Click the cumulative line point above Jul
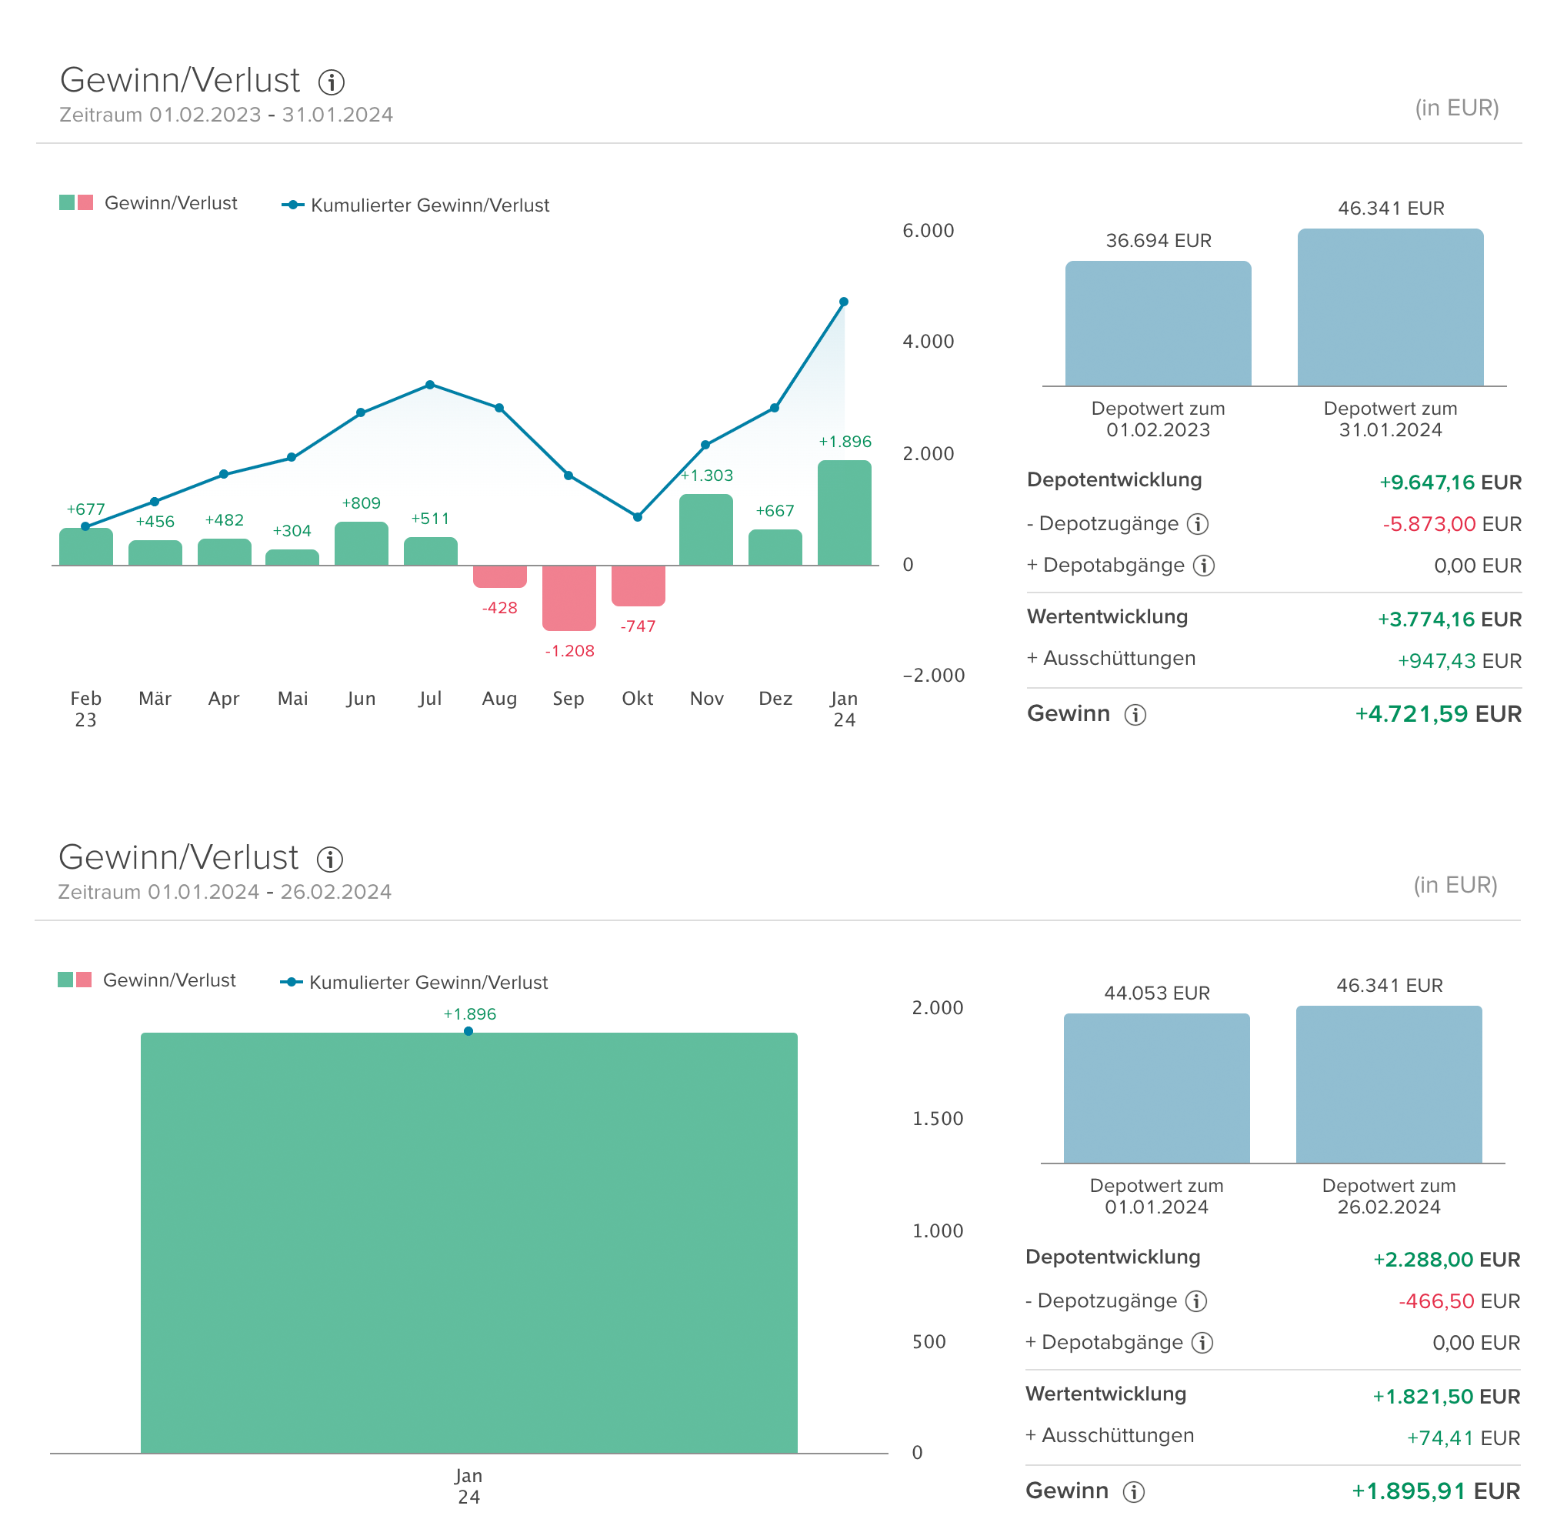 (429, 385)
